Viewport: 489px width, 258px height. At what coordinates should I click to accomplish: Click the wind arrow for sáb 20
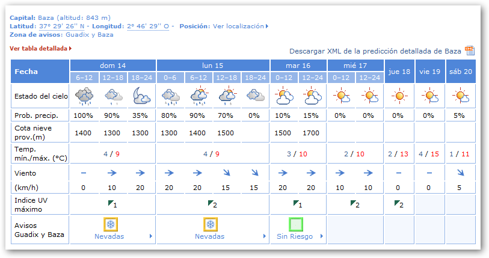click(x=460, y=173)
